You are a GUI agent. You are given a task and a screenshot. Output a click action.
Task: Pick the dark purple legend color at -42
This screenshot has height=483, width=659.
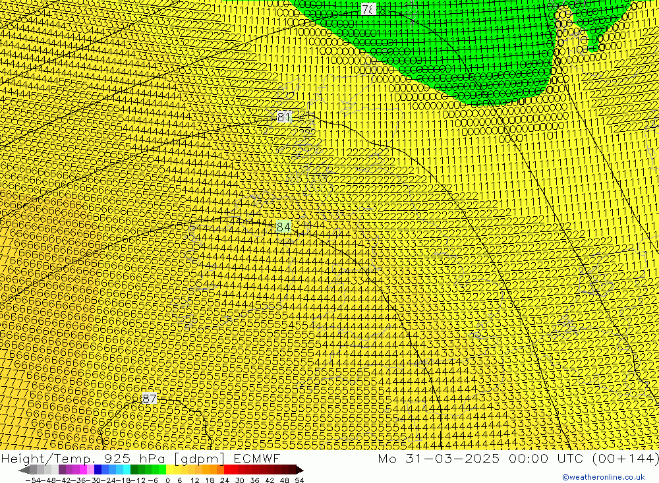coord(62,470)
